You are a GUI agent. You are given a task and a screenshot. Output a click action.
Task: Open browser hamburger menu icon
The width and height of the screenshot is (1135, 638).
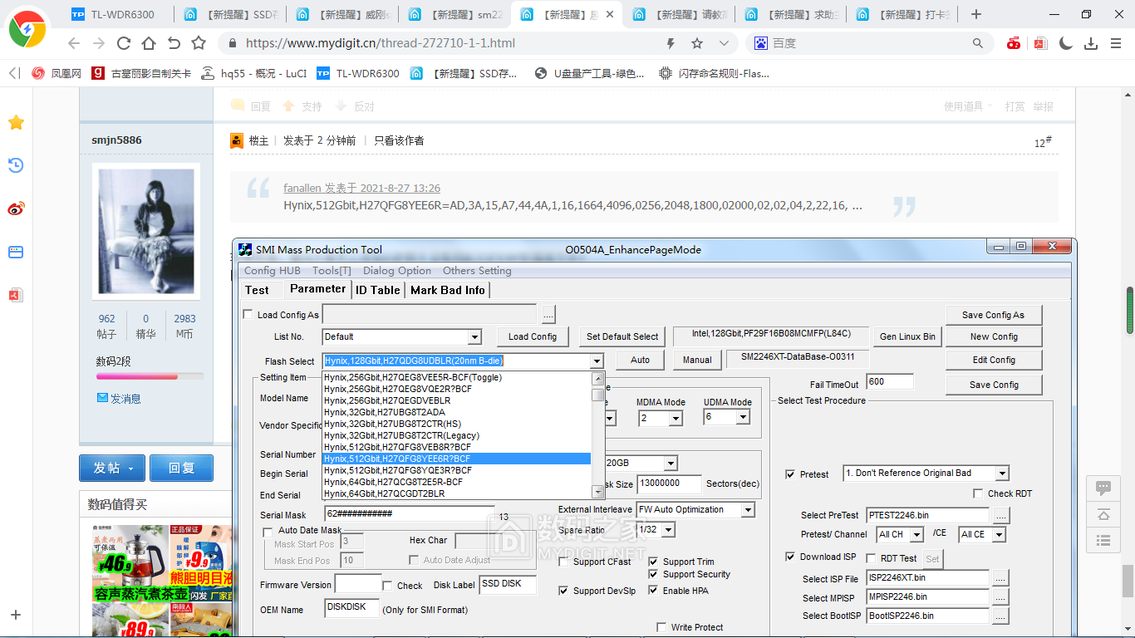coord(1116,43)
